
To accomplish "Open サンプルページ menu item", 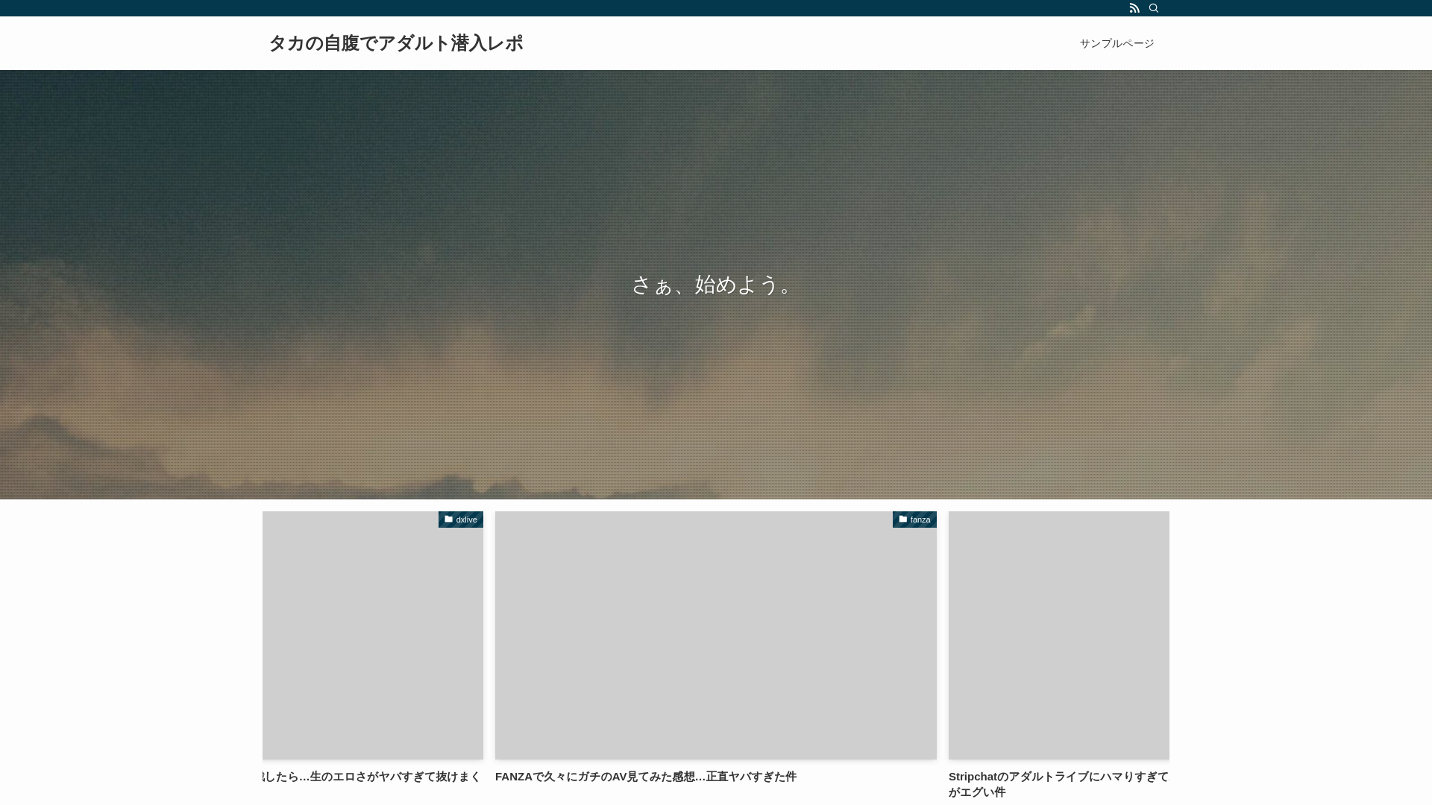I will (x=1117, y=43).
